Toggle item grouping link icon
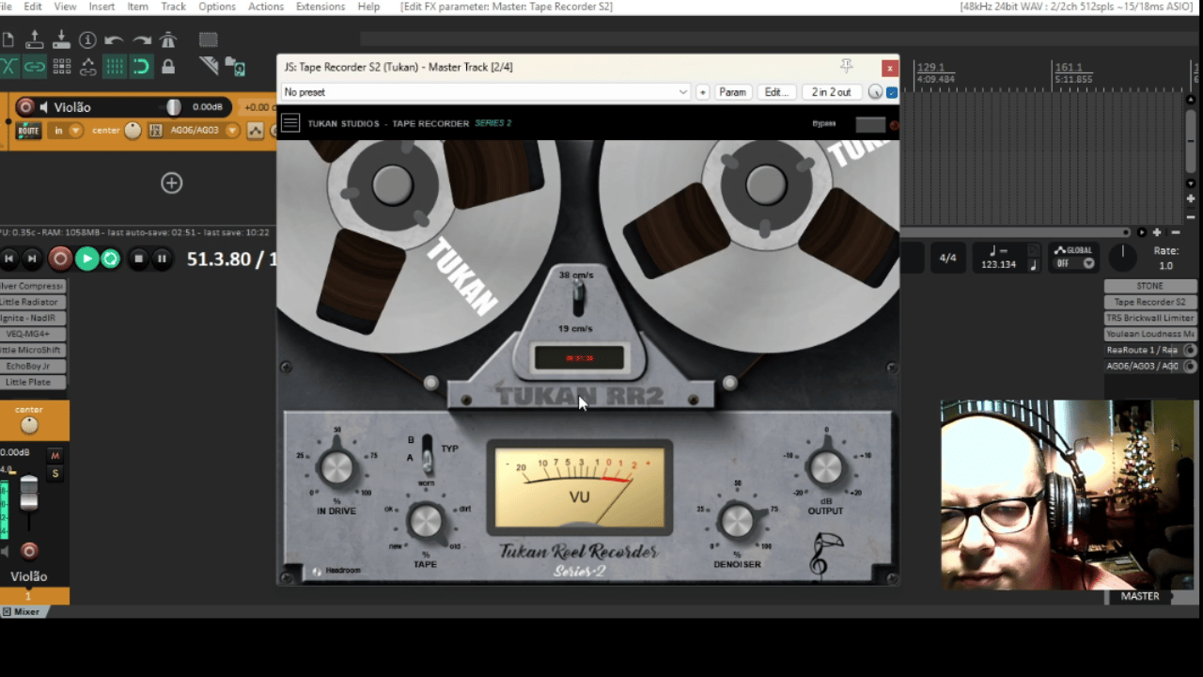The height and width of the screenshot is (677, 1203). point(35,67)
